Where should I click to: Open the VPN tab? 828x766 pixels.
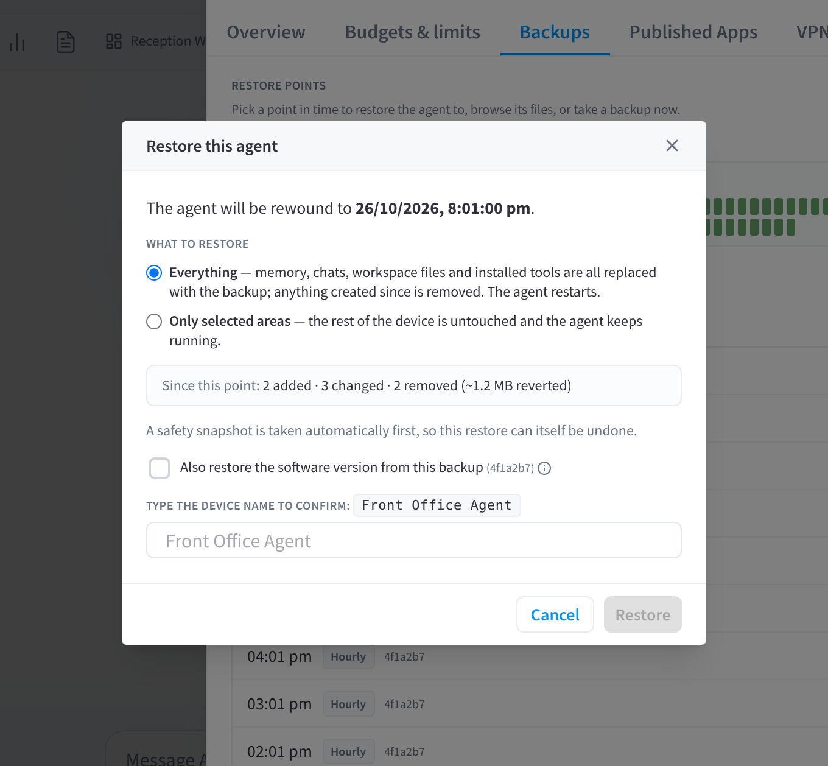tap(811, 32)
